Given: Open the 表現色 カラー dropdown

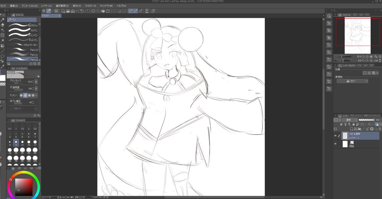Looking at the screenshot, I should click(352, 81).
